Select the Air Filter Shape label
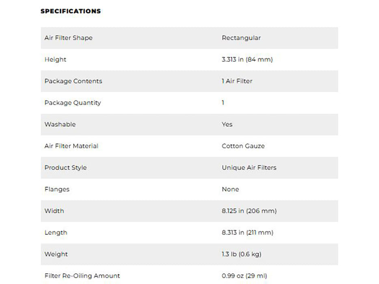The image size is (379, 284). [x=68, y=38]
